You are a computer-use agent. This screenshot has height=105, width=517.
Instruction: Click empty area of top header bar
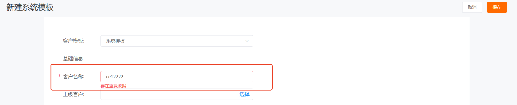[x=256, y=8]
